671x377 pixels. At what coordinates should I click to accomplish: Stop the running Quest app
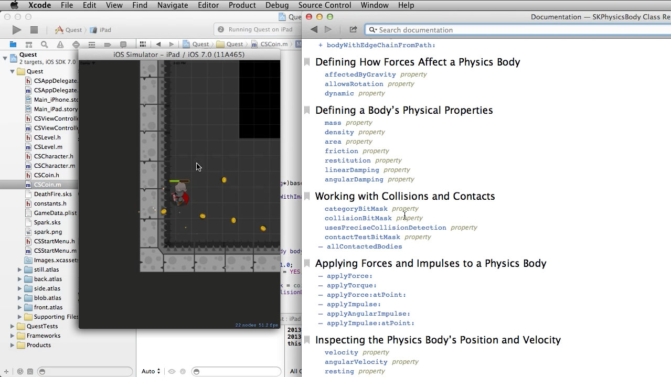coord(34,30)
